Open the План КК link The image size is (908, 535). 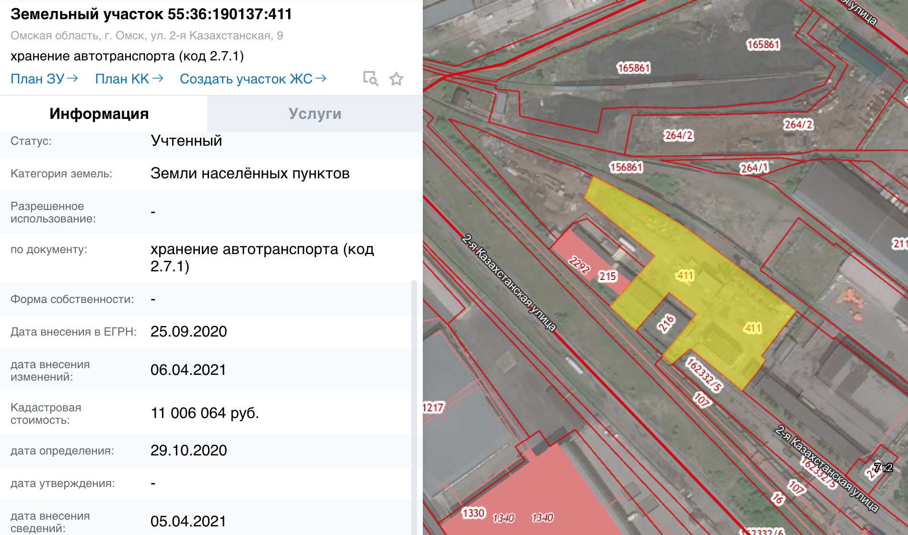coord(129,79)
